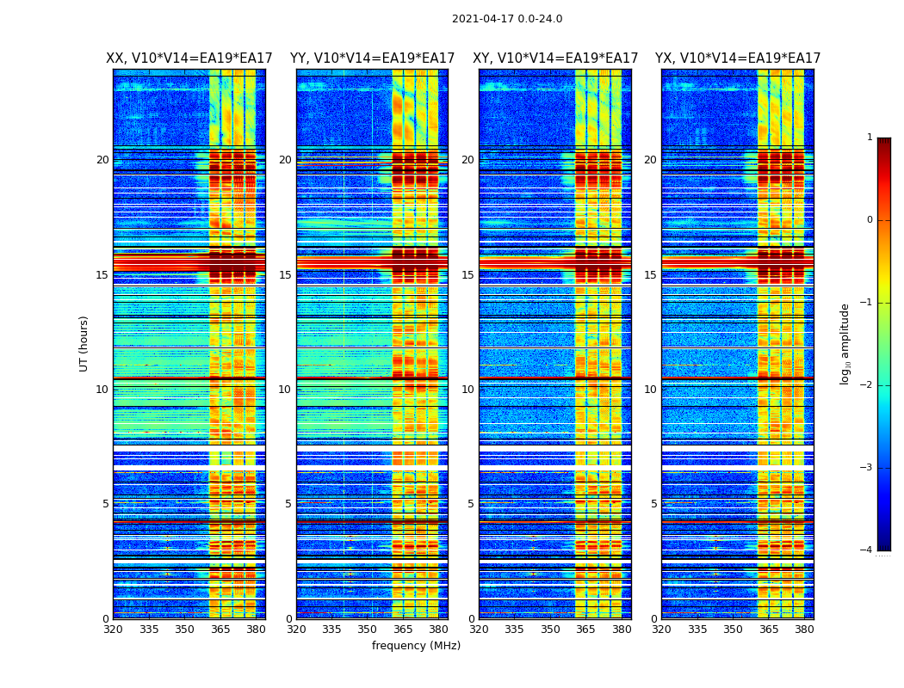Click the YX polarization panel title
Image resolution: width=904 pixels, height=688 pixels.
click(x=737, y=58)
